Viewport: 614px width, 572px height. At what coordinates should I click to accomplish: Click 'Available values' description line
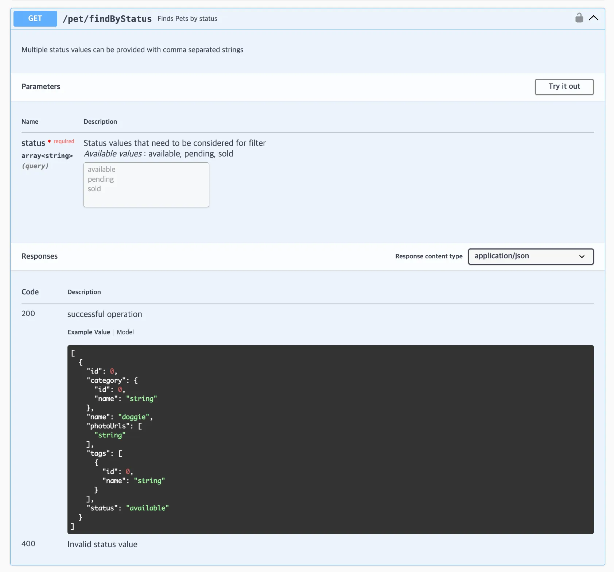(x=159, y=154)
